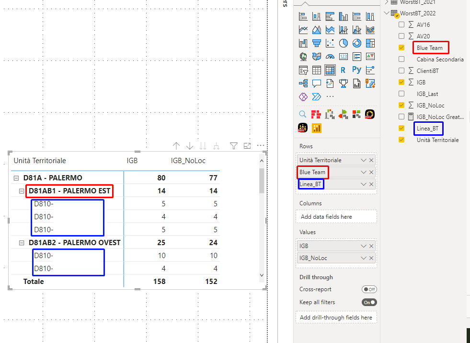The width and height of the screenshot is (470, 343).
Task: Uncheck the Linea_BT field checkbox
Action: 401,129
